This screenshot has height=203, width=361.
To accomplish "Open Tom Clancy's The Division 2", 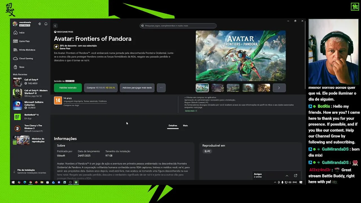I will [30, 128].
